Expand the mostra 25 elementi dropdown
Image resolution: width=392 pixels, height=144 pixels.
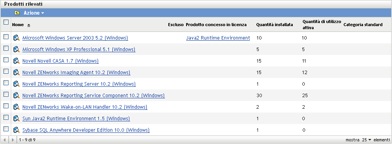(367, 140)
